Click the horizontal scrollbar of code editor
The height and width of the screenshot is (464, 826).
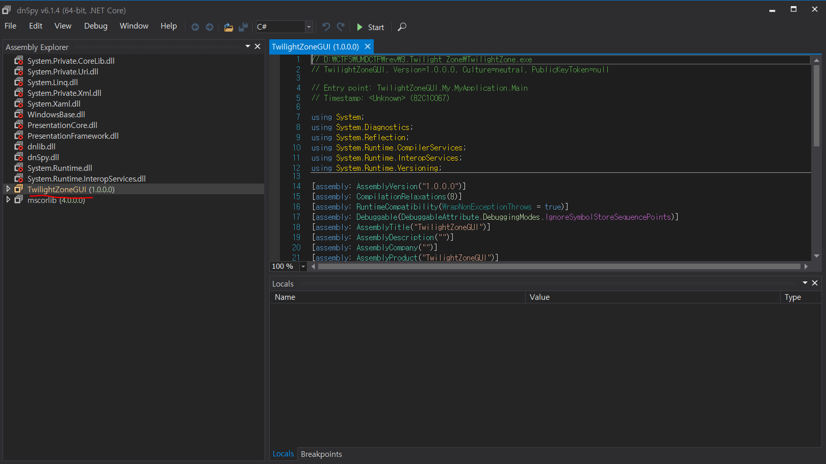pos(558,266)
